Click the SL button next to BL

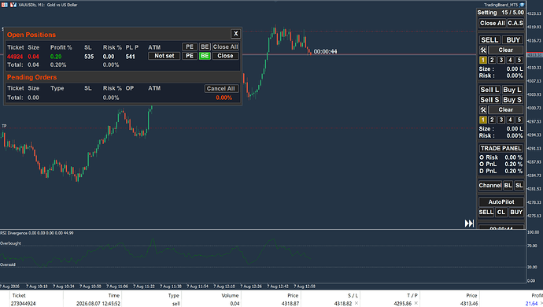click(519, 185)
